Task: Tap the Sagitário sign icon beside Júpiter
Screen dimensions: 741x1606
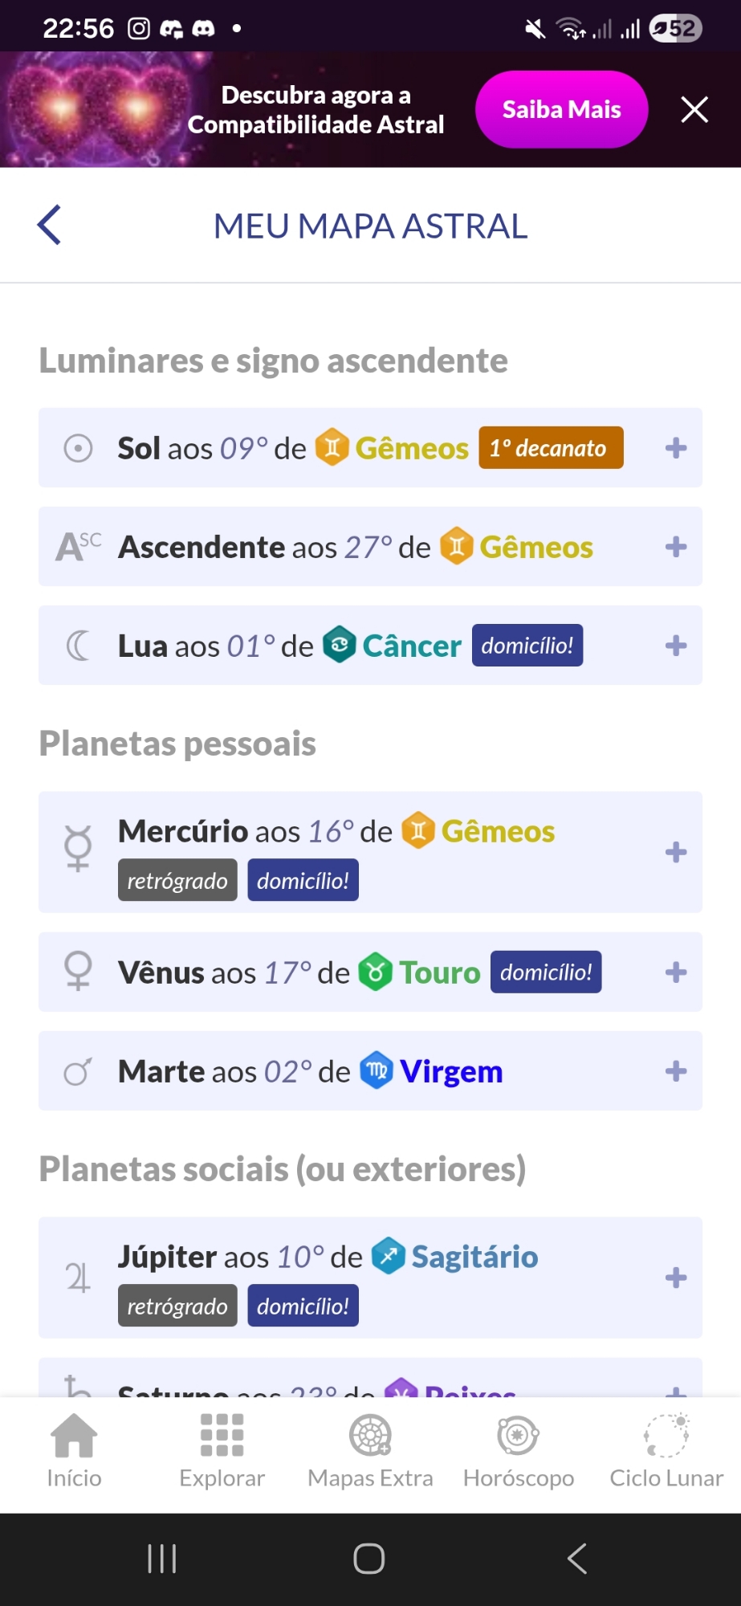Action: 389,1256
